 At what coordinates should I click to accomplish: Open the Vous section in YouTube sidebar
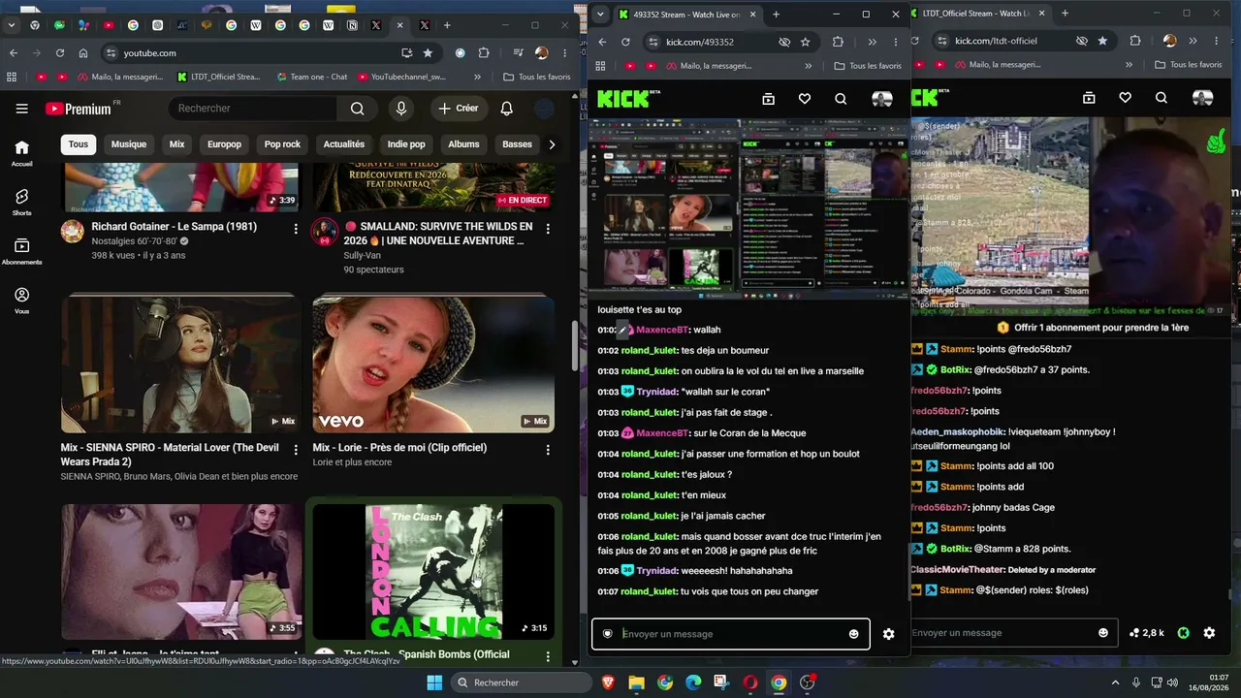[21, 301]
